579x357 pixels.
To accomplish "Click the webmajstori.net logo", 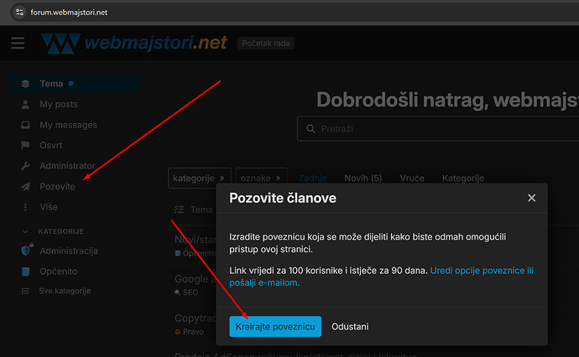I will pyautogui.click(x=133, y=43).
